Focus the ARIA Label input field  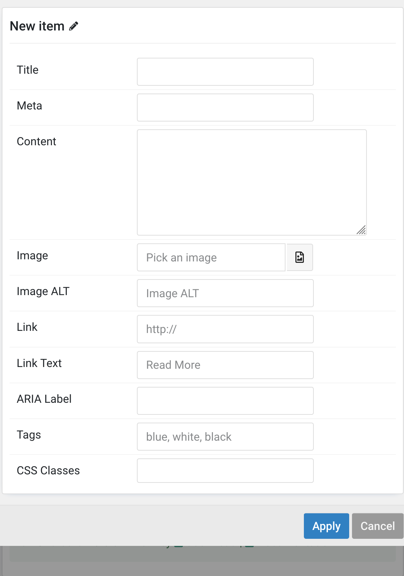[x=225, y=401]
